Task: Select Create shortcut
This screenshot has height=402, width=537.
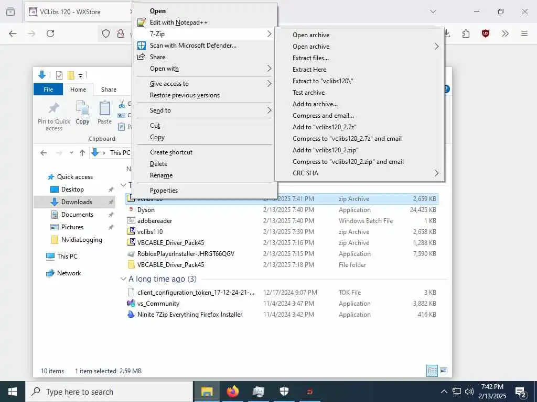Action: (205, 152)
